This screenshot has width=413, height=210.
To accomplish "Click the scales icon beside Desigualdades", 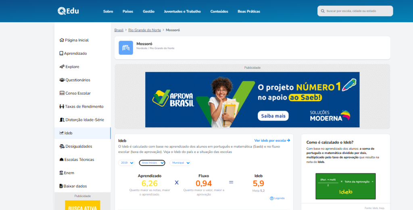I will coord(62,146).
